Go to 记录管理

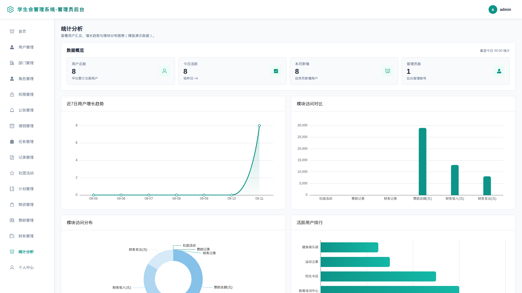tap(27, 157)
